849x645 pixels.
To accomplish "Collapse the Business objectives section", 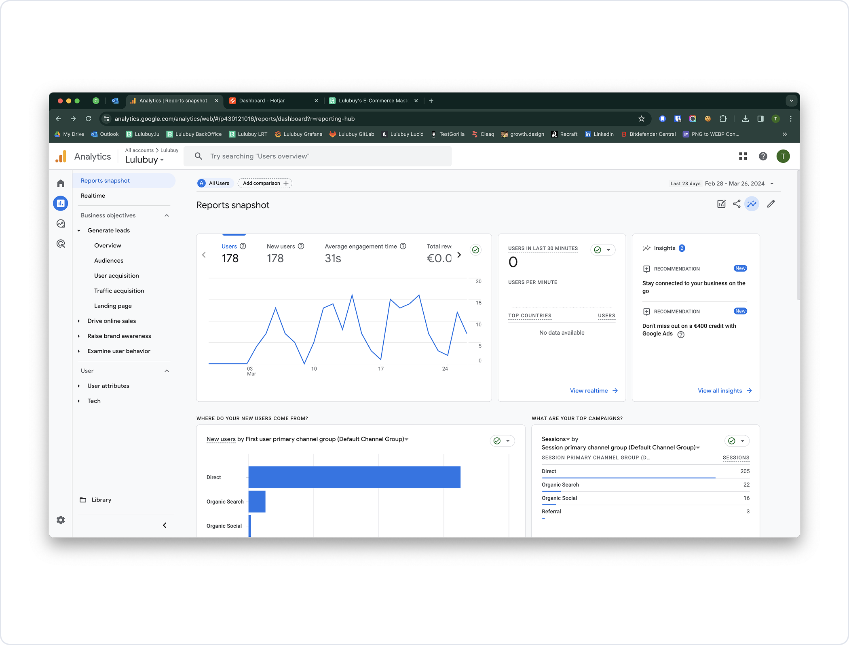I will (167, 215).
